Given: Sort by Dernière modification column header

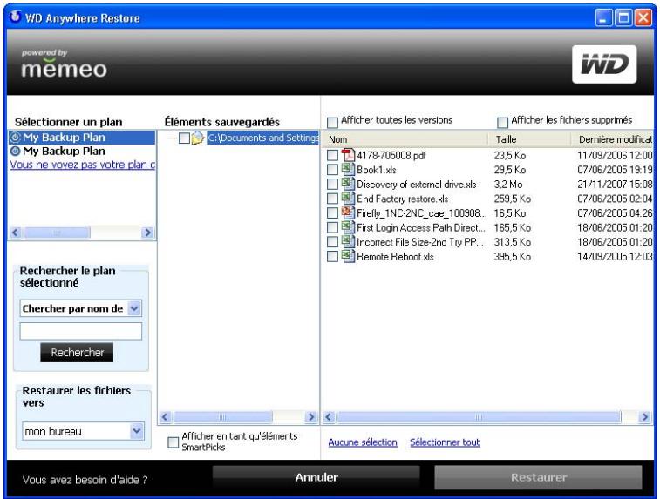Looking at the screenshot, I should [x=612, y=139].
